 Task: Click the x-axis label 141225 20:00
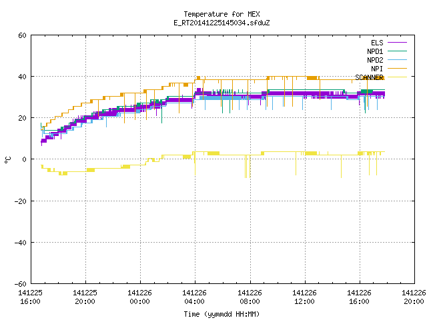(85, 297)
